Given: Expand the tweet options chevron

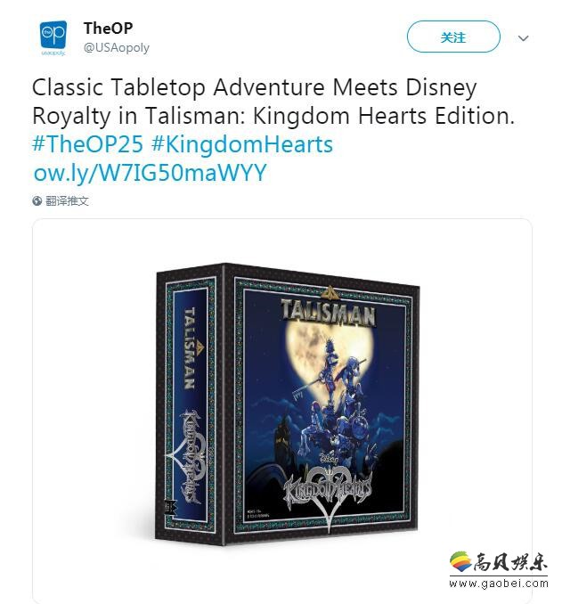Looking at the screenshot, I should point(523,38).
